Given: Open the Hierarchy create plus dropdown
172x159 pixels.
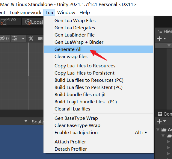Looking at the screenshot, I should click(162, 39).
